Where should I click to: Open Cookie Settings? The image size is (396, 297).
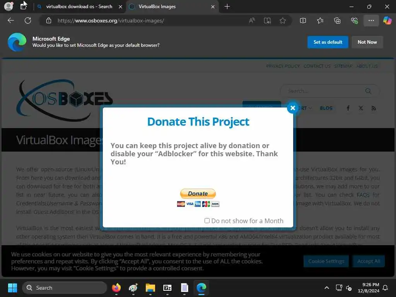326,261
